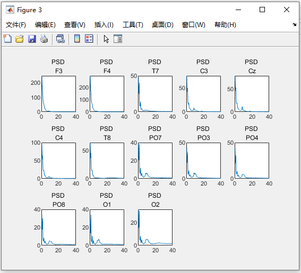Screen dimensions: 301x273
Task: Insert a colorbar from the toolbar
Action: [x=77, y=39]
